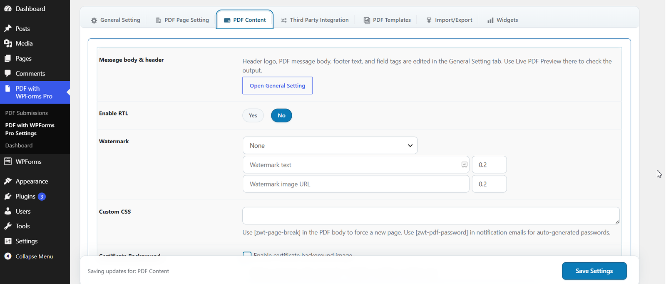Click the WPForms form icon
666x284 pixels.
(8, 162)
